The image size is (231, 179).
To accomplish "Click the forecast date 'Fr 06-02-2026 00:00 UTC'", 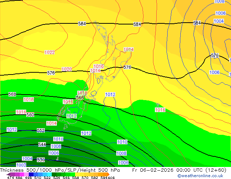I will (168, 170).
